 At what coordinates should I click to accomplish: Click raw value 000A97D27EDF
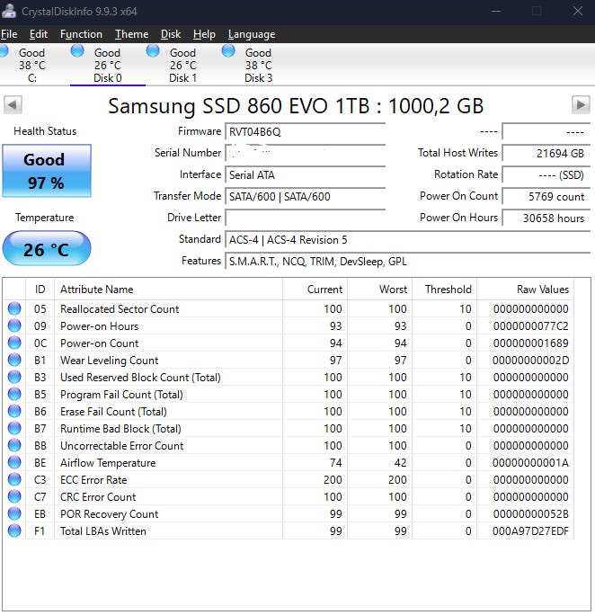pos(530,531)
